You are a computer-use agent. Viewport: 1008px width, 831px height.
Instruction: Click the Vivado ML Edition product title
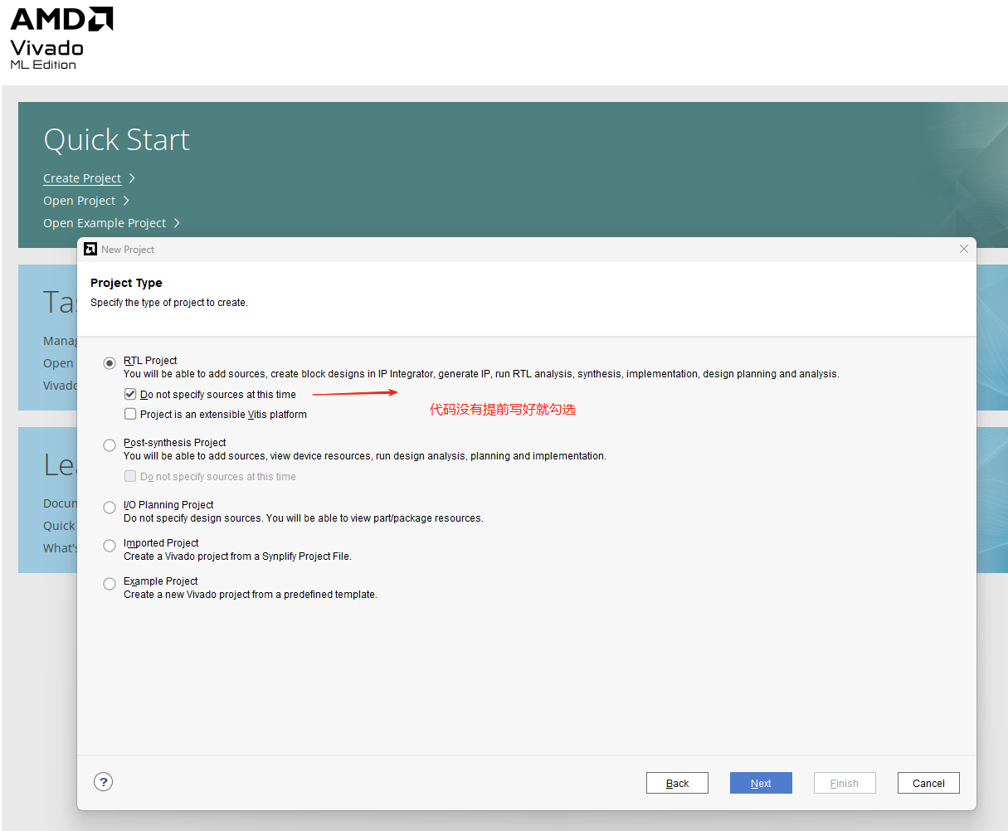46,54
